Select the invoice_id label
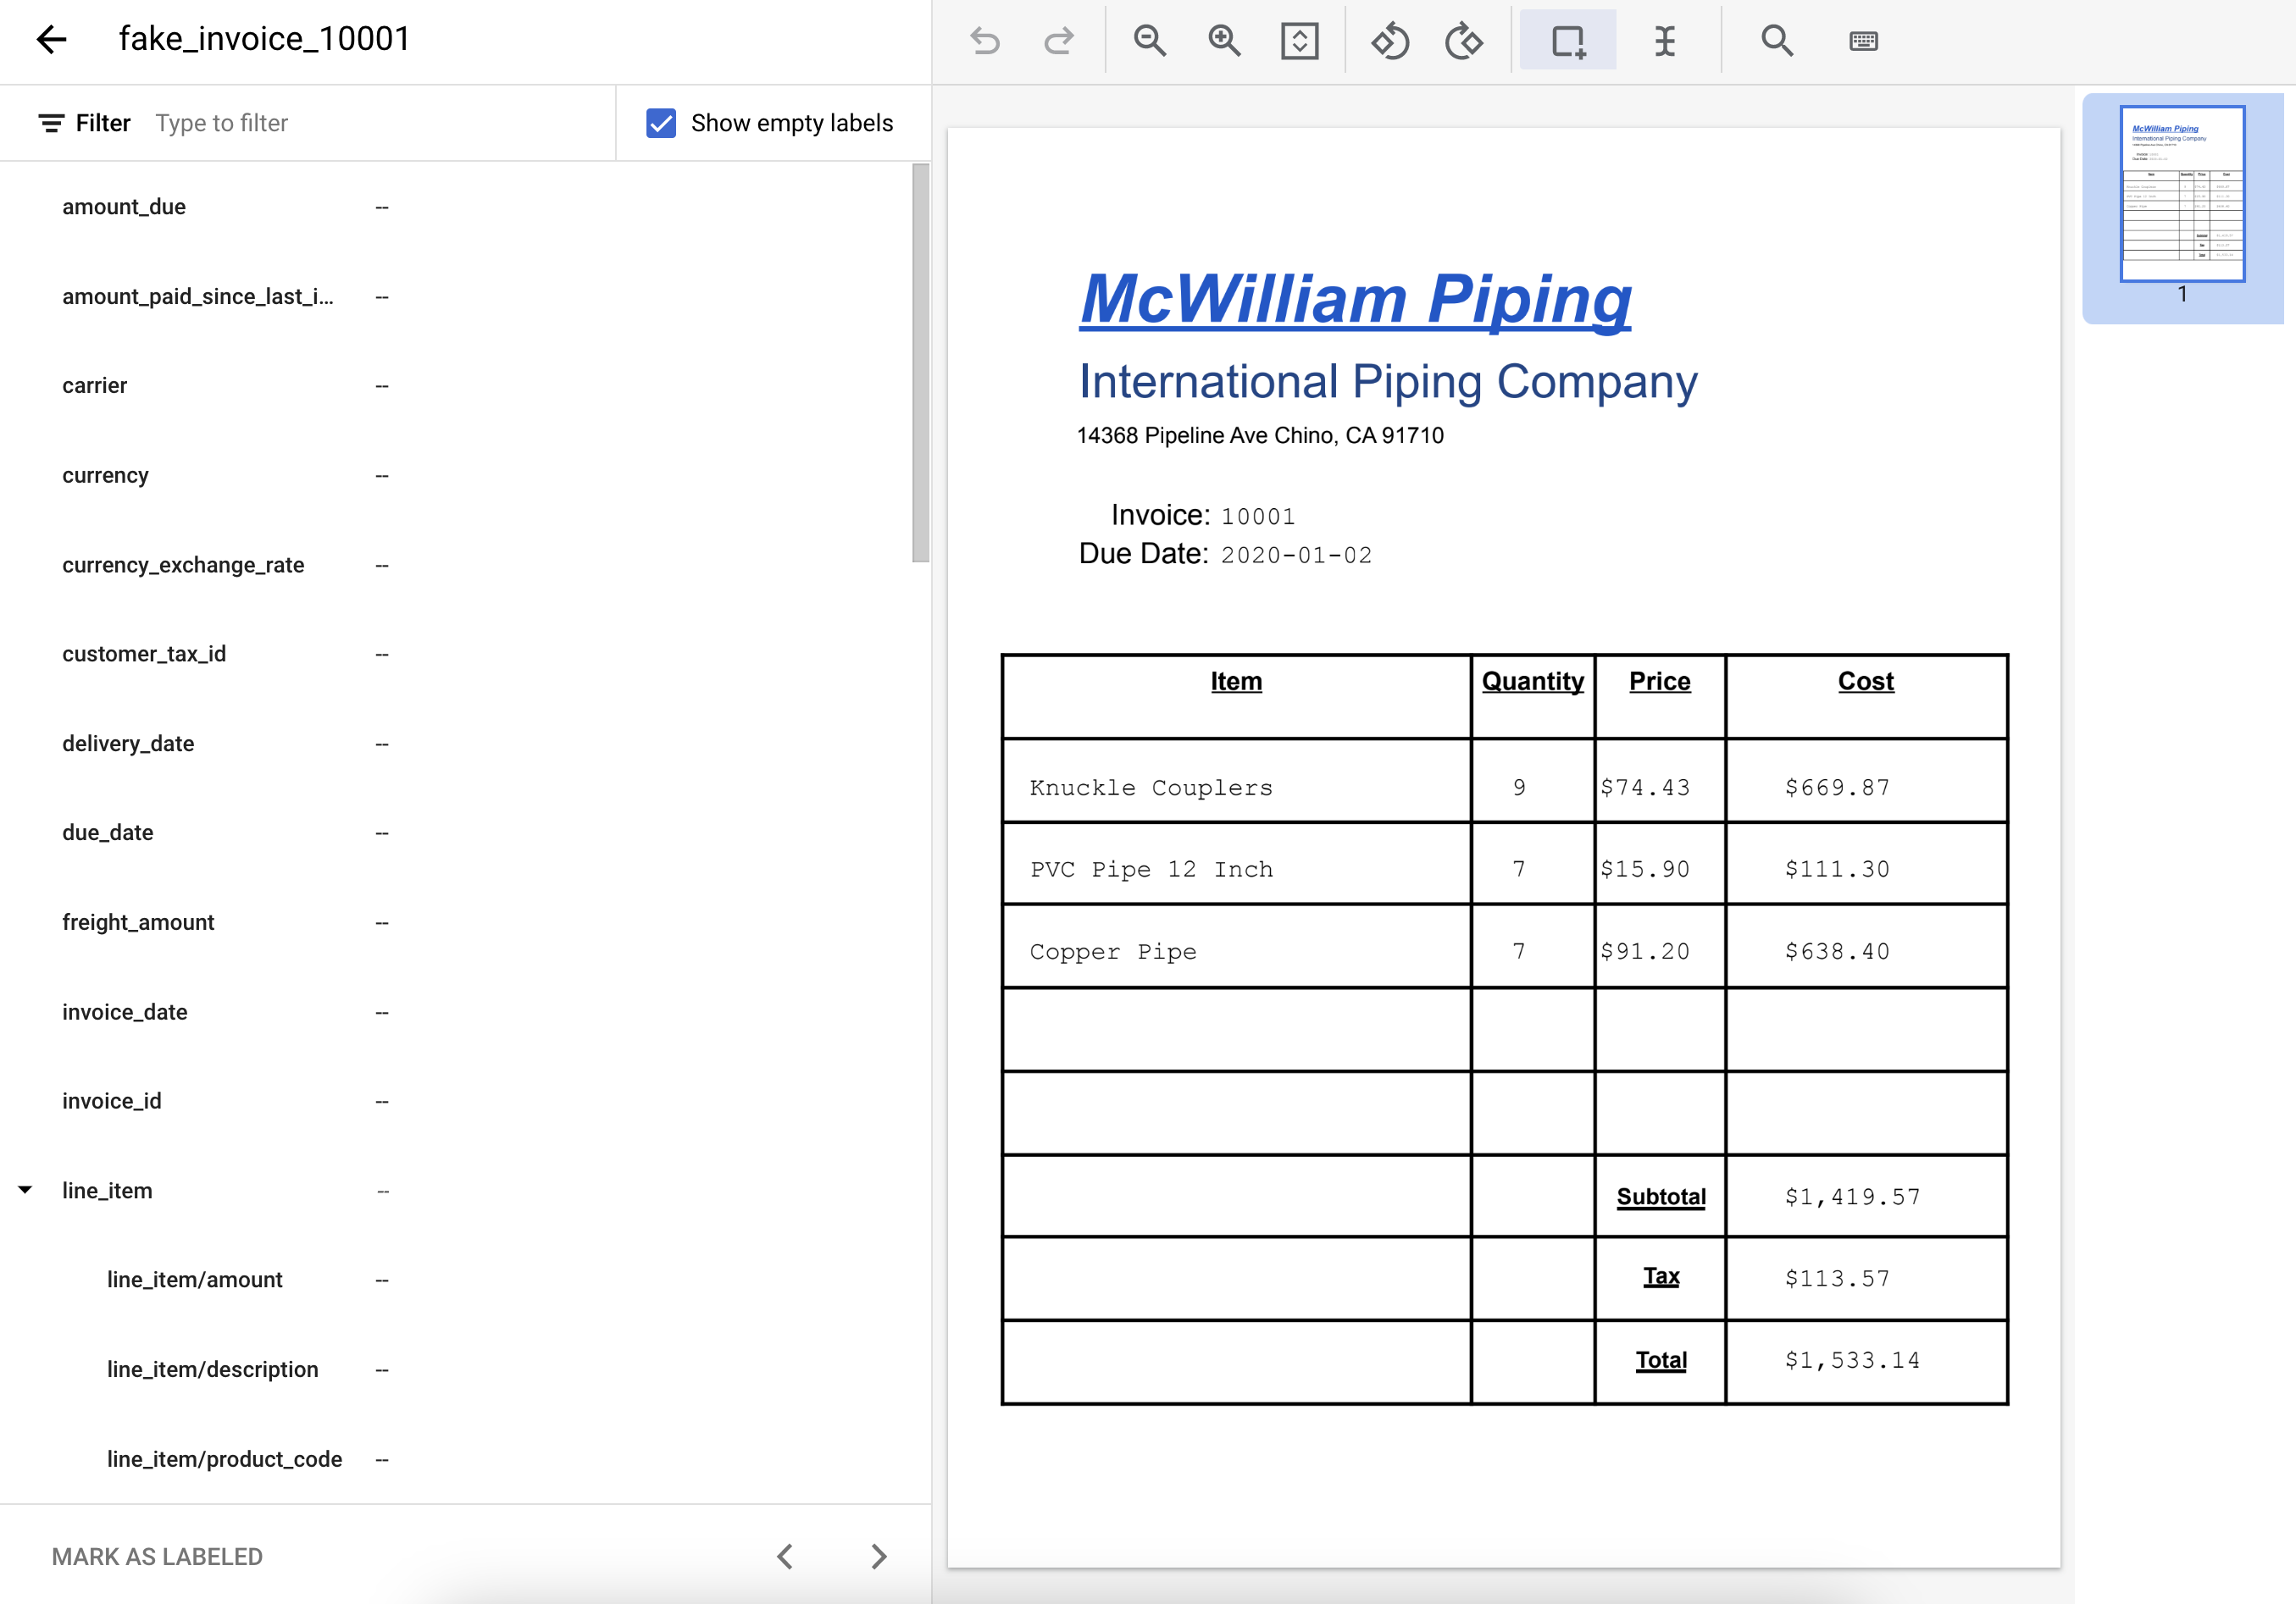Screen dimensions: 2296x1604 pyautogui.click(x=112, y=1101)
